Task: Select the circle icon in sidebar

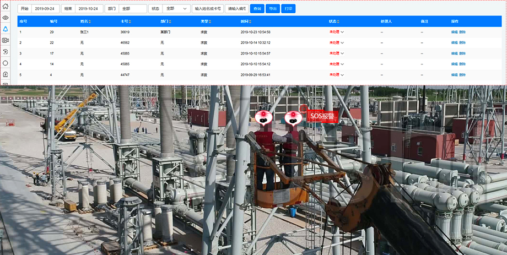Action: tap(6, 63)
